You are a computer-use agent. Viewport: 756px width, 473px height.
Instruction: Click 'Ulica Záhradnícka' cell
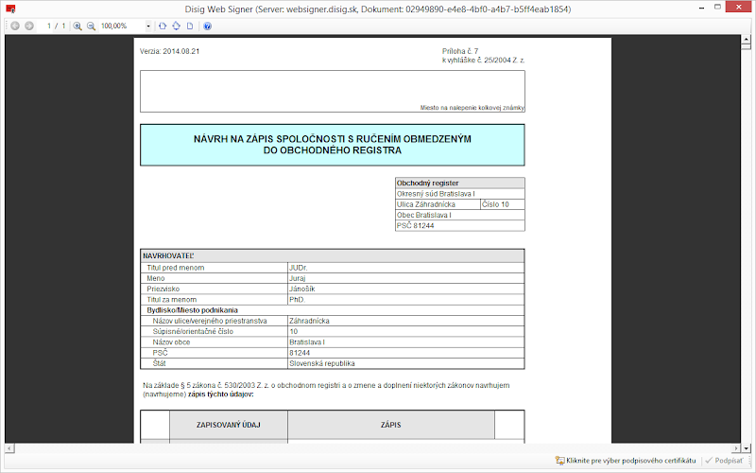(438, 204)
